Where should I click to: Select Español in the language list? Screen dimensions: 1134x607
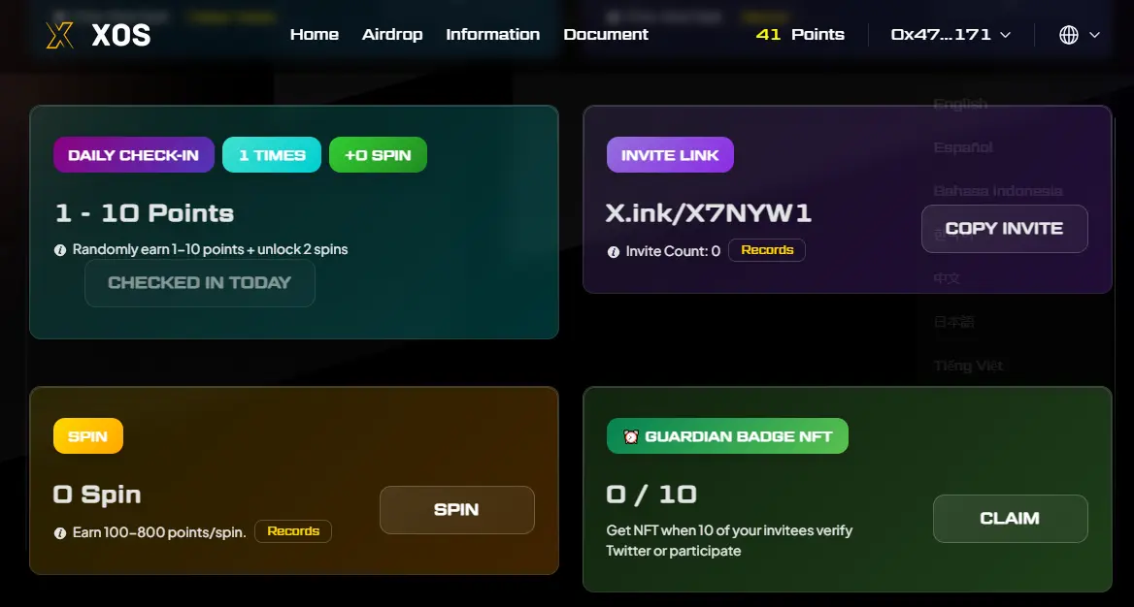[x=963, y=147]
